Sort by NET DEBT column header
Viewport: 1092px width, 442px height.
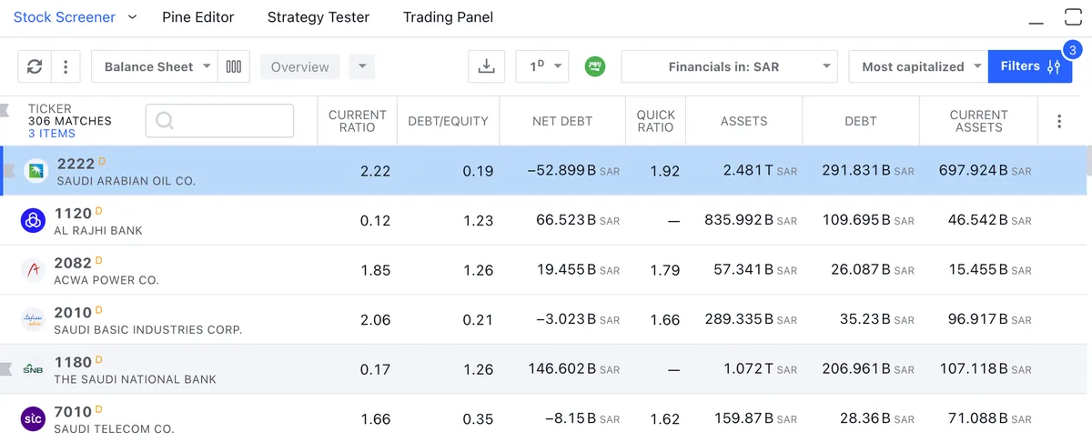pyautogui.click(x=562, y=121)
